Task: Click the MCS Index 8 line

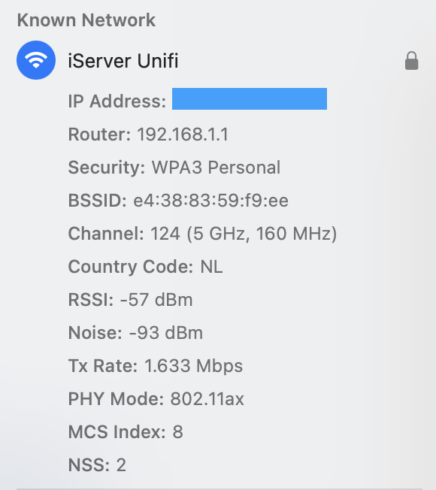Action: coord(126,432)
